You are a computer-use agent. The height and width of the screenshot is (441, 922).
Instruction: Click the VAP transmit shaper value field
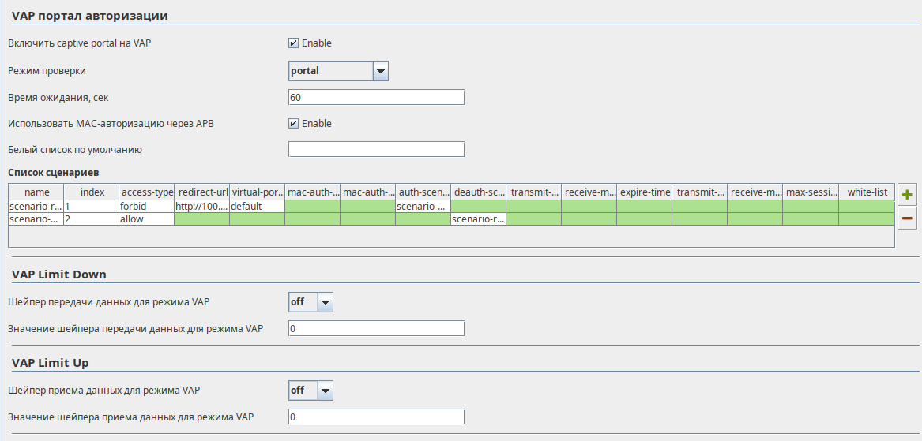coord(376,329)
